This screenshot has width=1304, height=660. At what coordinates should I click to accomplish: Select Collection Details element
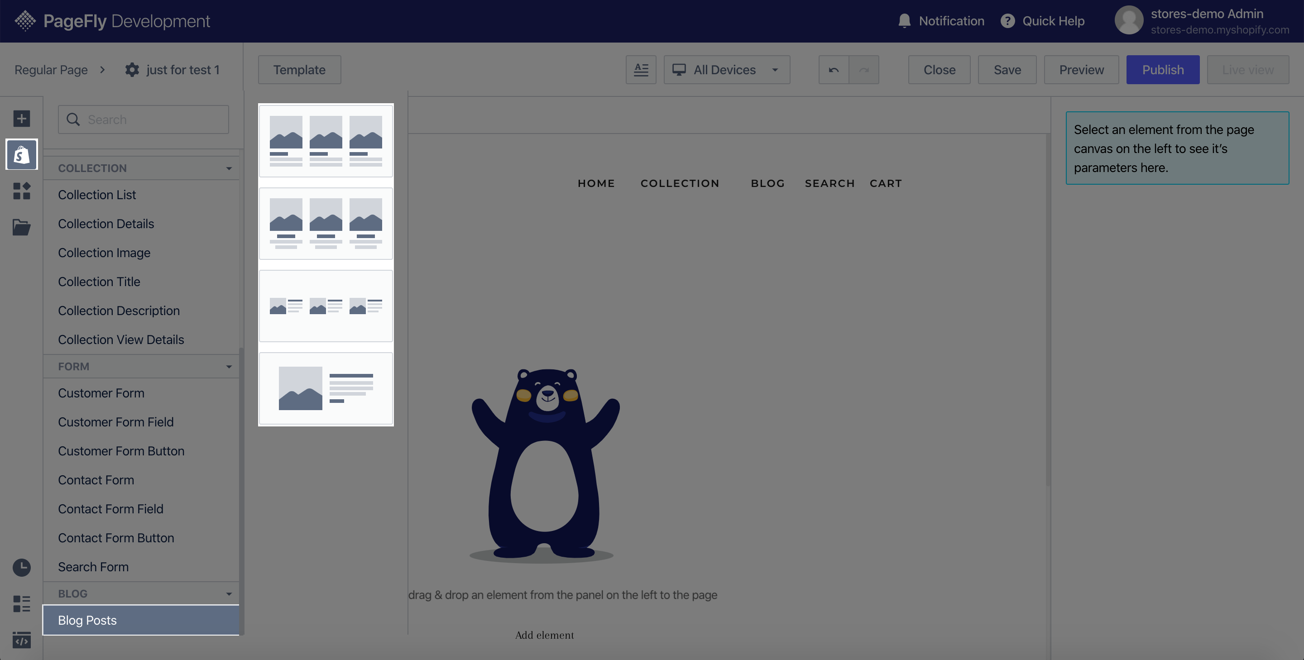(141, 224)
